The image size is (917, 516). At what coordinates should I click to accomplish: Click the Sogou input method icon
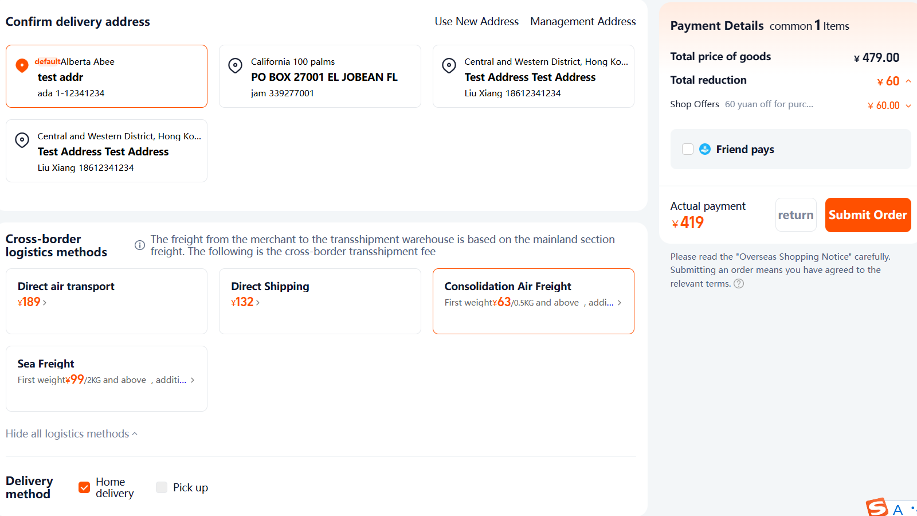[877, 507]
